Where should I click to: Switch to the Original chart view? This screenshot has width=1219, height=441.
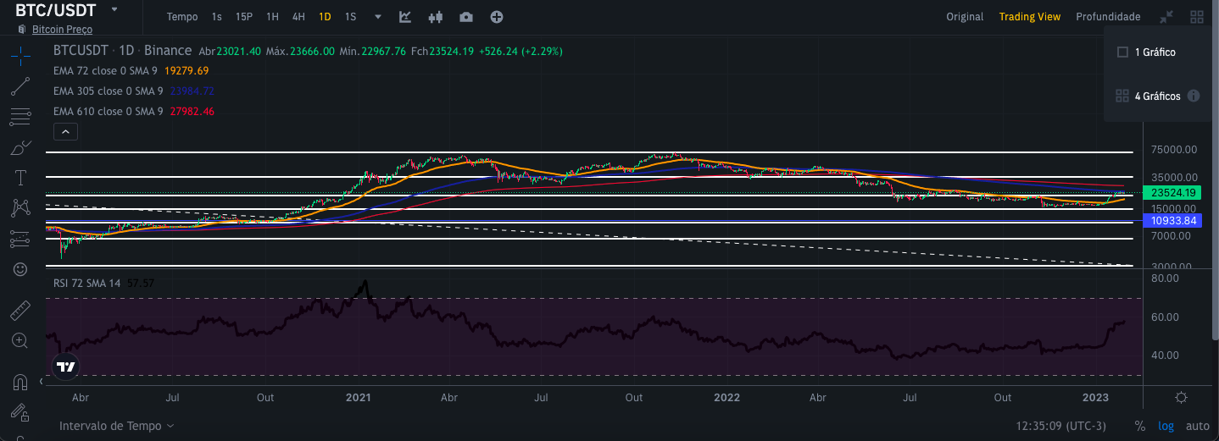click(x=965, y=17)
